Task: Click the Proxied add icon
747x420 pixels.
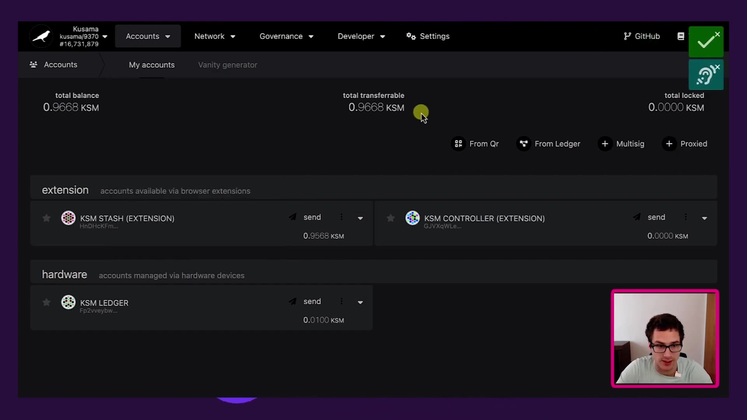Action: pos(669,143)
